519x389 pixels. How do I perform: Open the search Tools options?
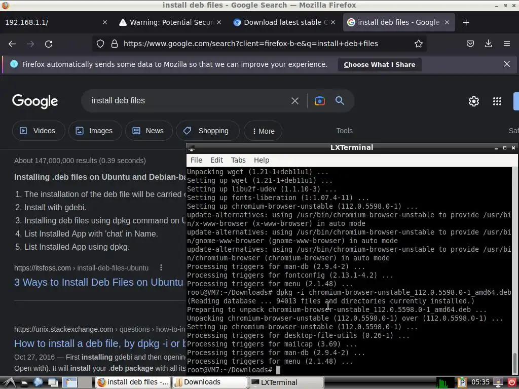click(x=344, y=131)
